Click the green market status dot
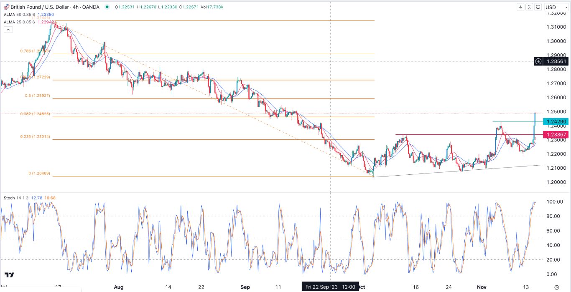This screenshot has height=292, width=571. pos(107,7)
